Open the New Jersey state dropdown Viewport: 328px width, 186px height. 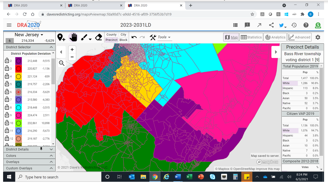point(29,35)
